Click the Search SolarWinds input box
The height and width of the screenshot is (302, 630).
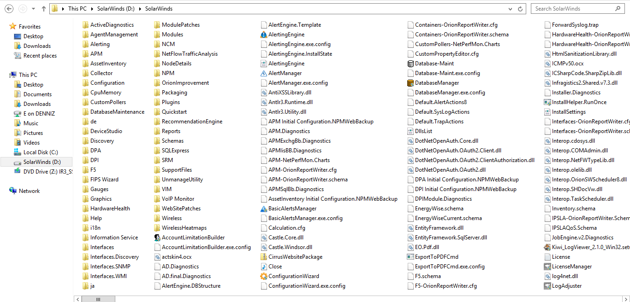[572, 9]
